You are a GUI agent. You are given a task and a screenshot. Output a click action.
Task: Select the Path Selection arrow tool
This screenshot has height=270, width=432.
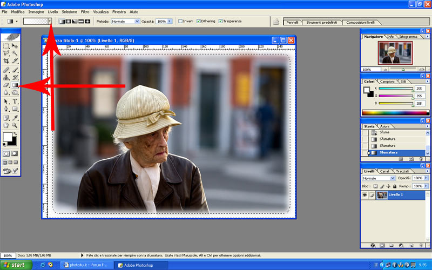click(x=6, y=102)
